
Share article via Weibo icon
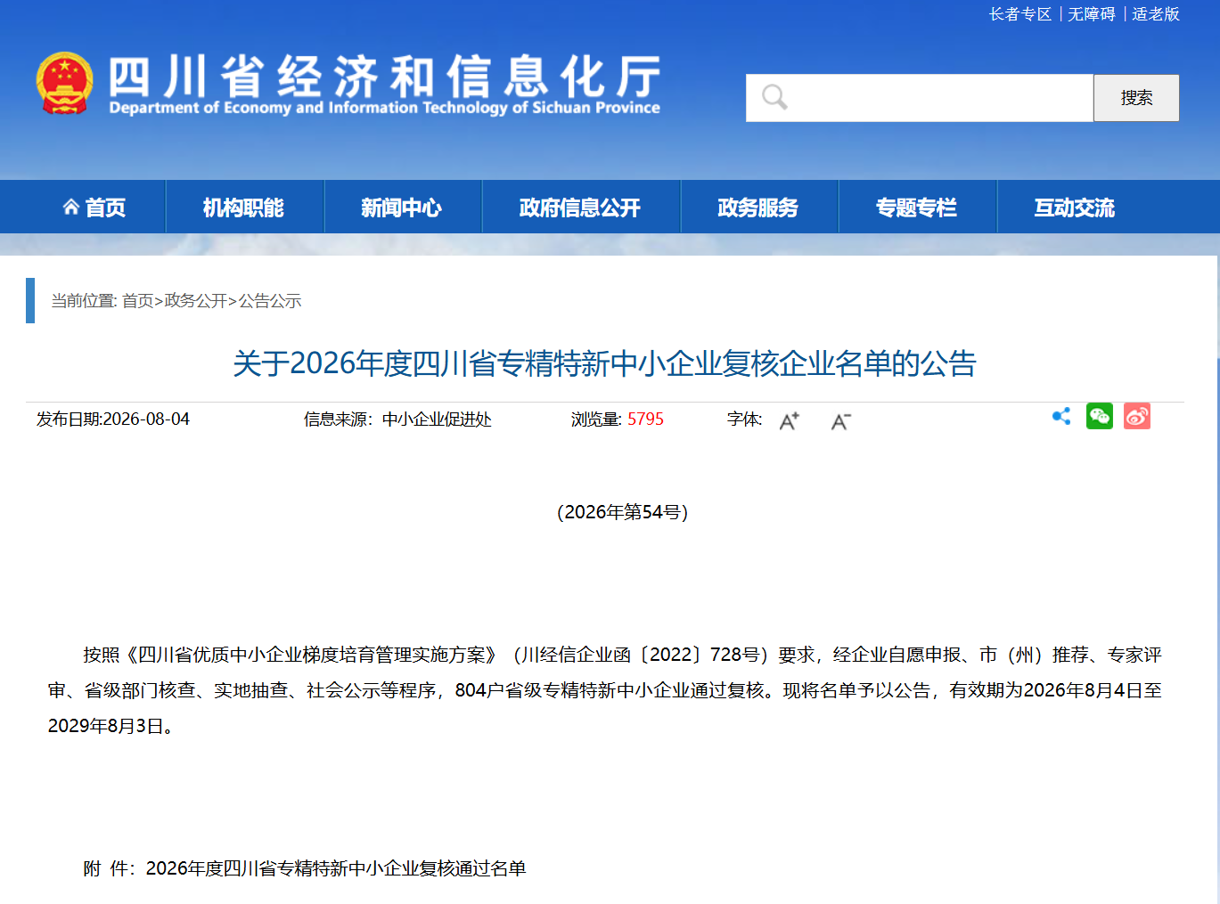tap(1137, 416)
